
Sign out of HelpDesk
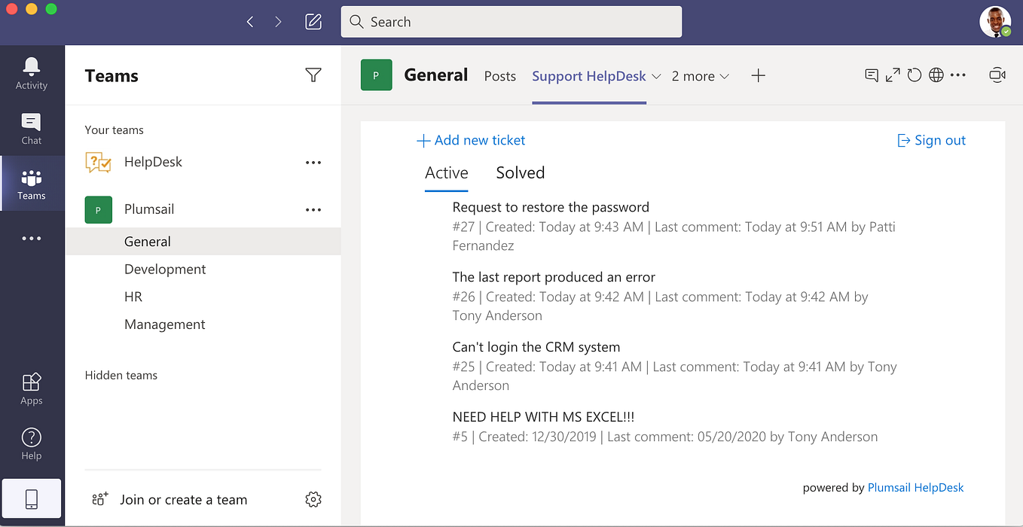931,140
